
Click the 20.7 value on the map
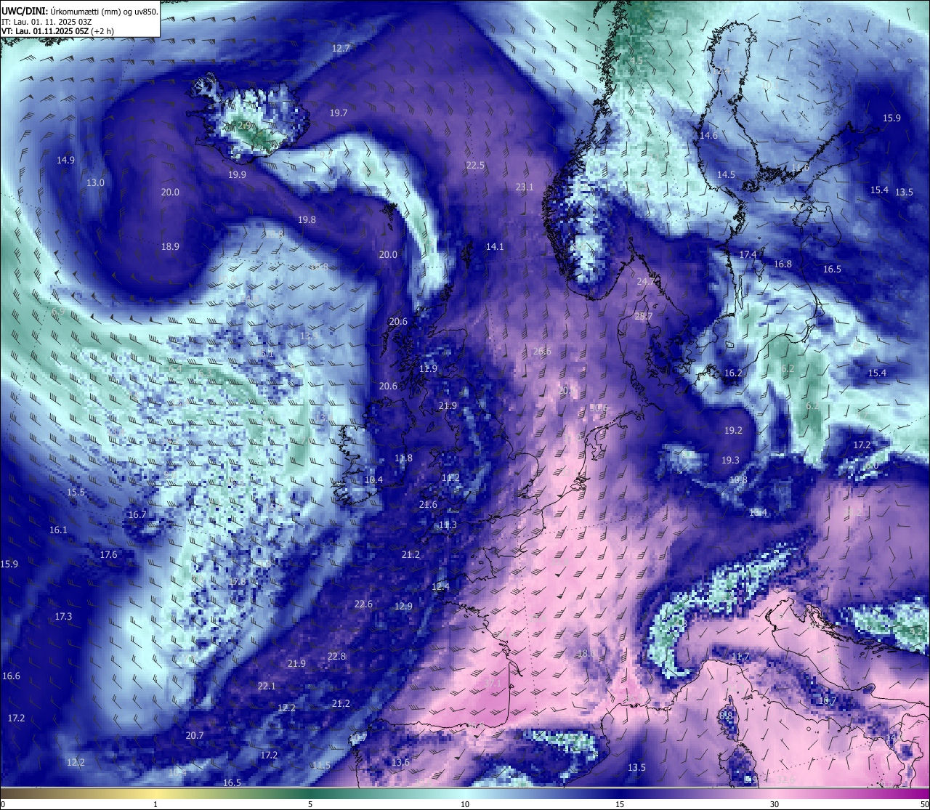[x=194, y=736]
